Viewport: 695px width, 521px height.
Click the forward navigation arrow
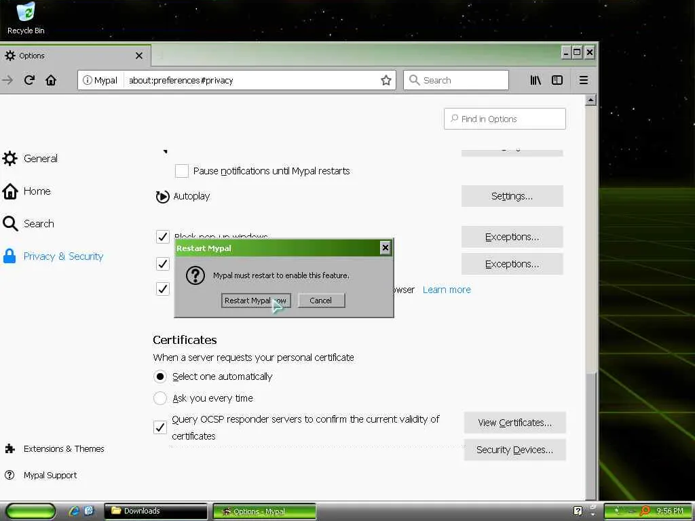pyautogui.click(x=7, y=80)
